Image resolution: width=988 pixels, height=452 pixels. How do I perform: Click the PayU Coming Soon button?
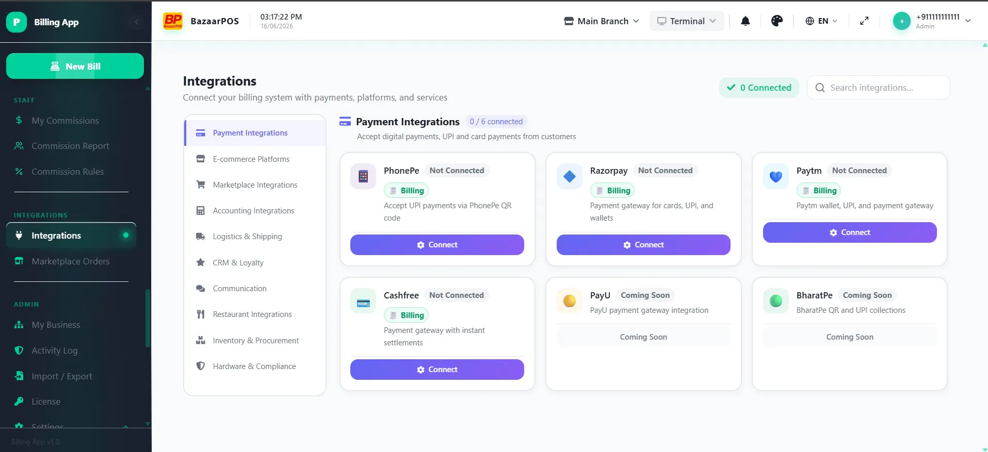643,337
